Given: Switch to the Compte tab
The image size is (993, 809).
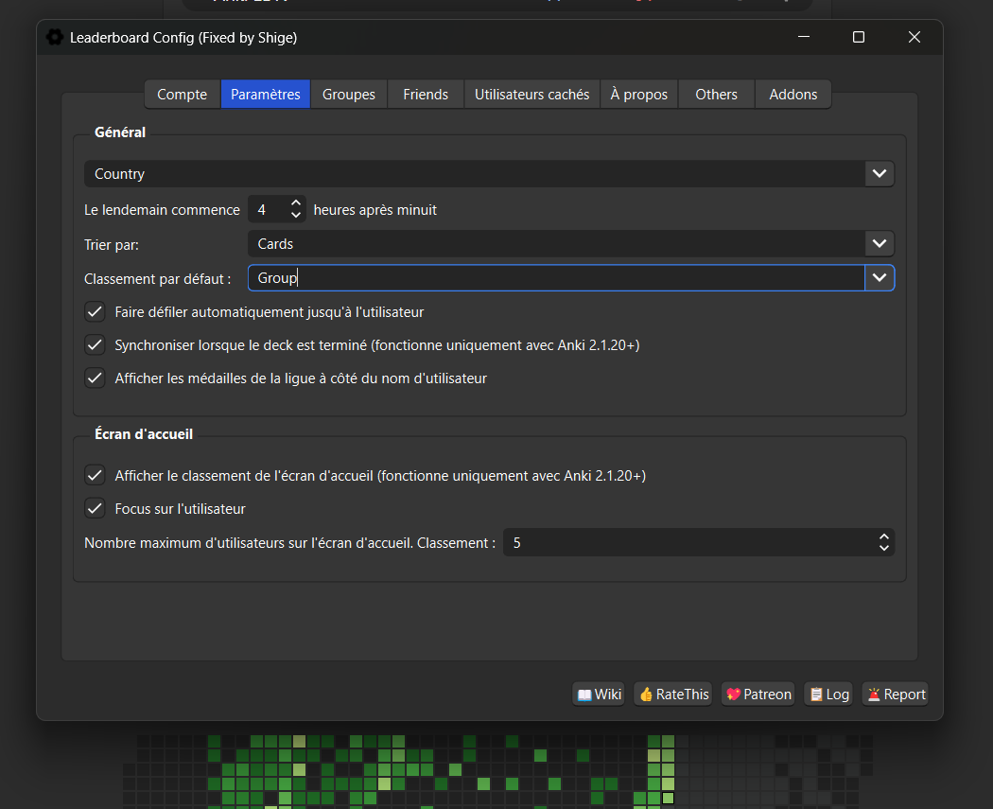Looking at the screenshot, I should pos(182,95).
